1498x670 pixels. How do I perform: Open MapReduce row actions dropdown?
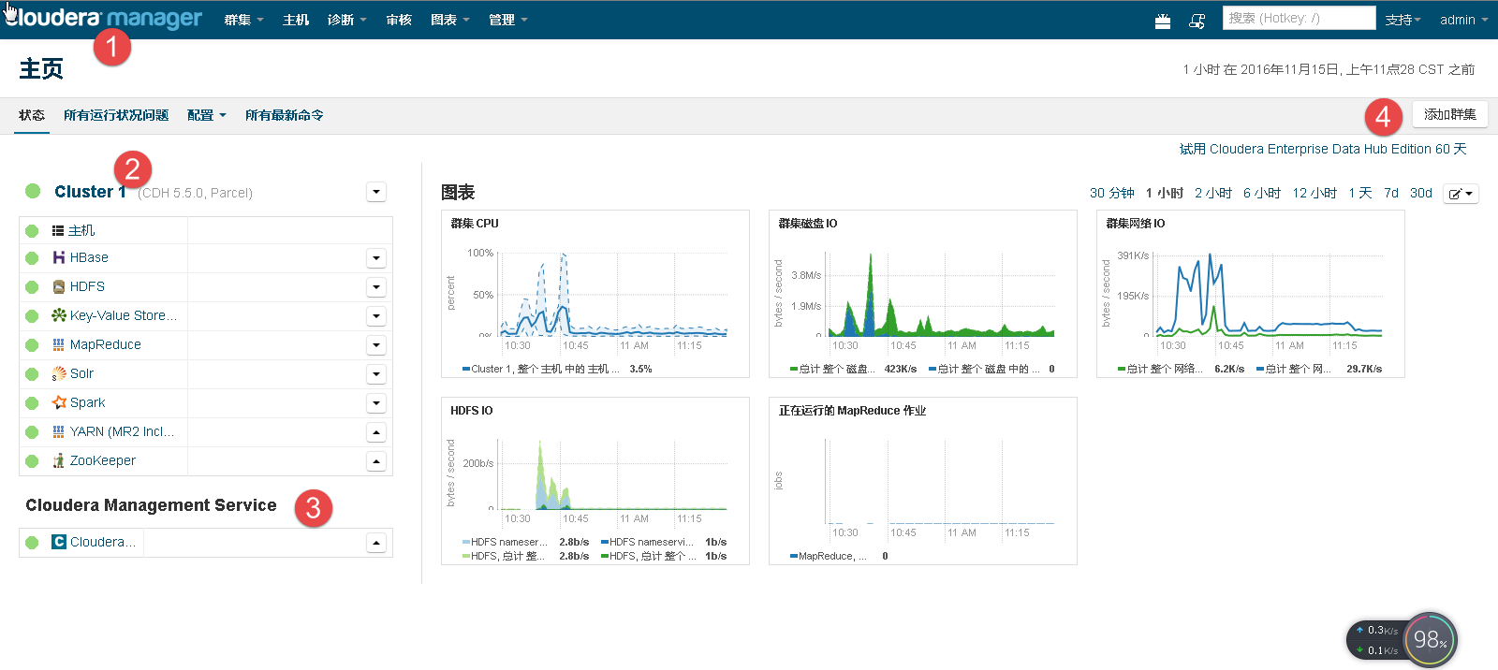click(x=376, y=345)
